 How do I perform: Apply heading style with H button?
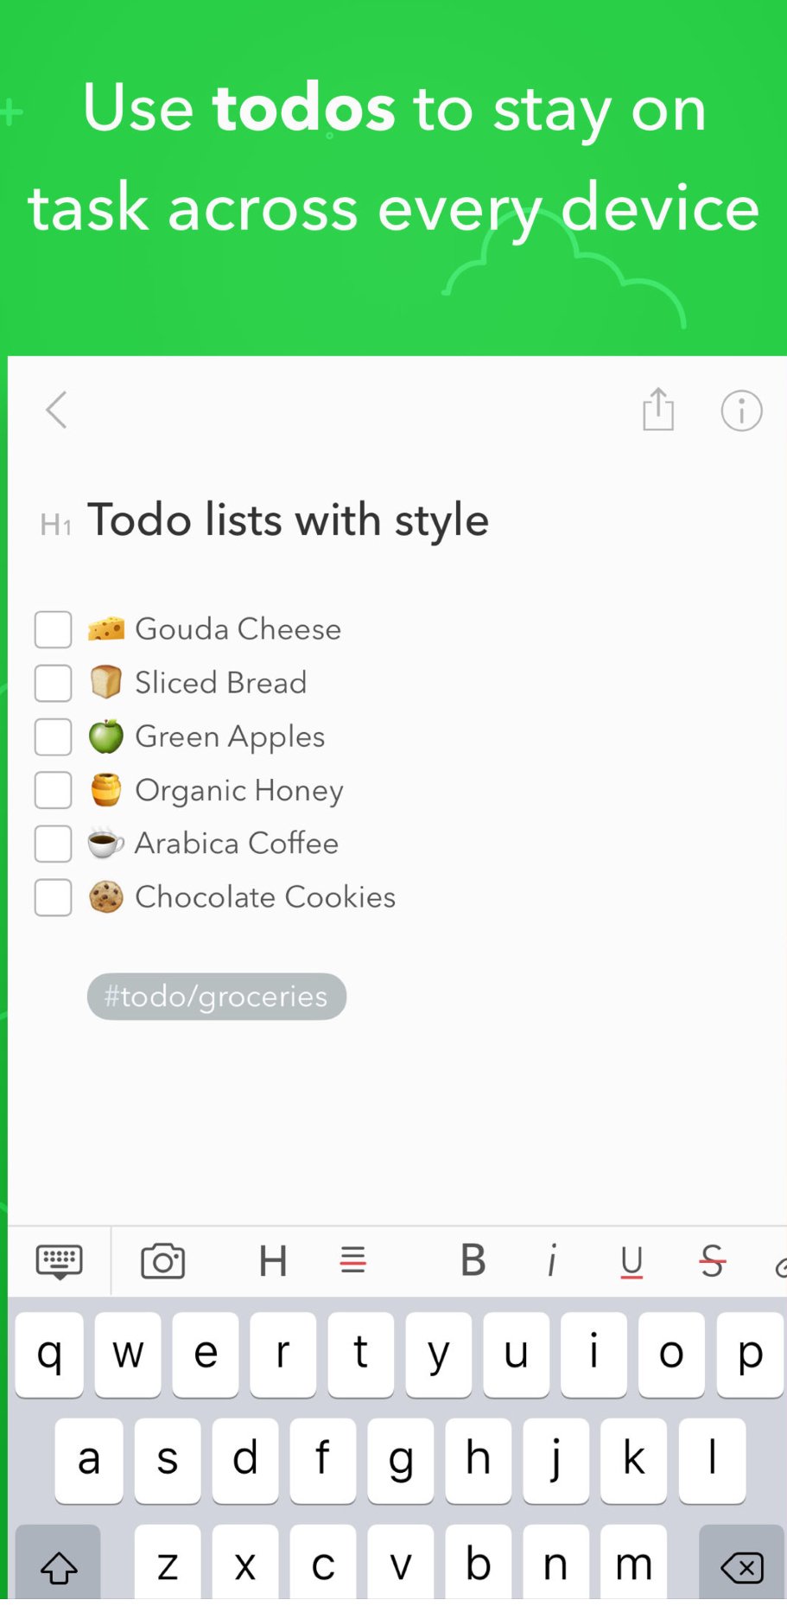click(x=273, y=1261)
